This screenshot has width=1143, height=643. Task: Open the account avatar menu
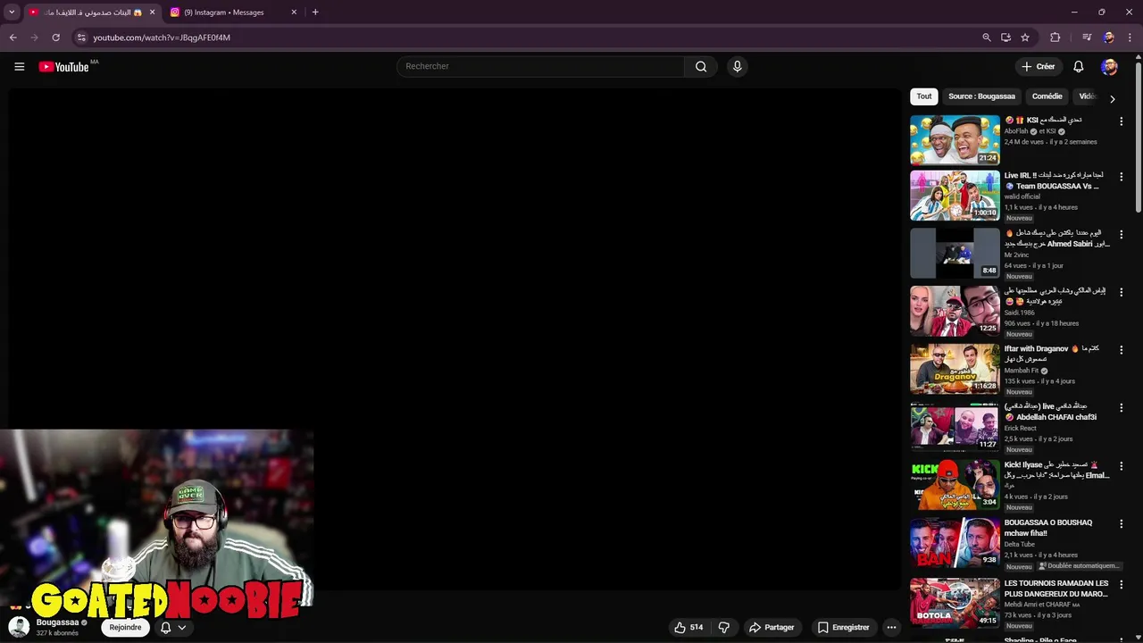[x=1109, y=66]
